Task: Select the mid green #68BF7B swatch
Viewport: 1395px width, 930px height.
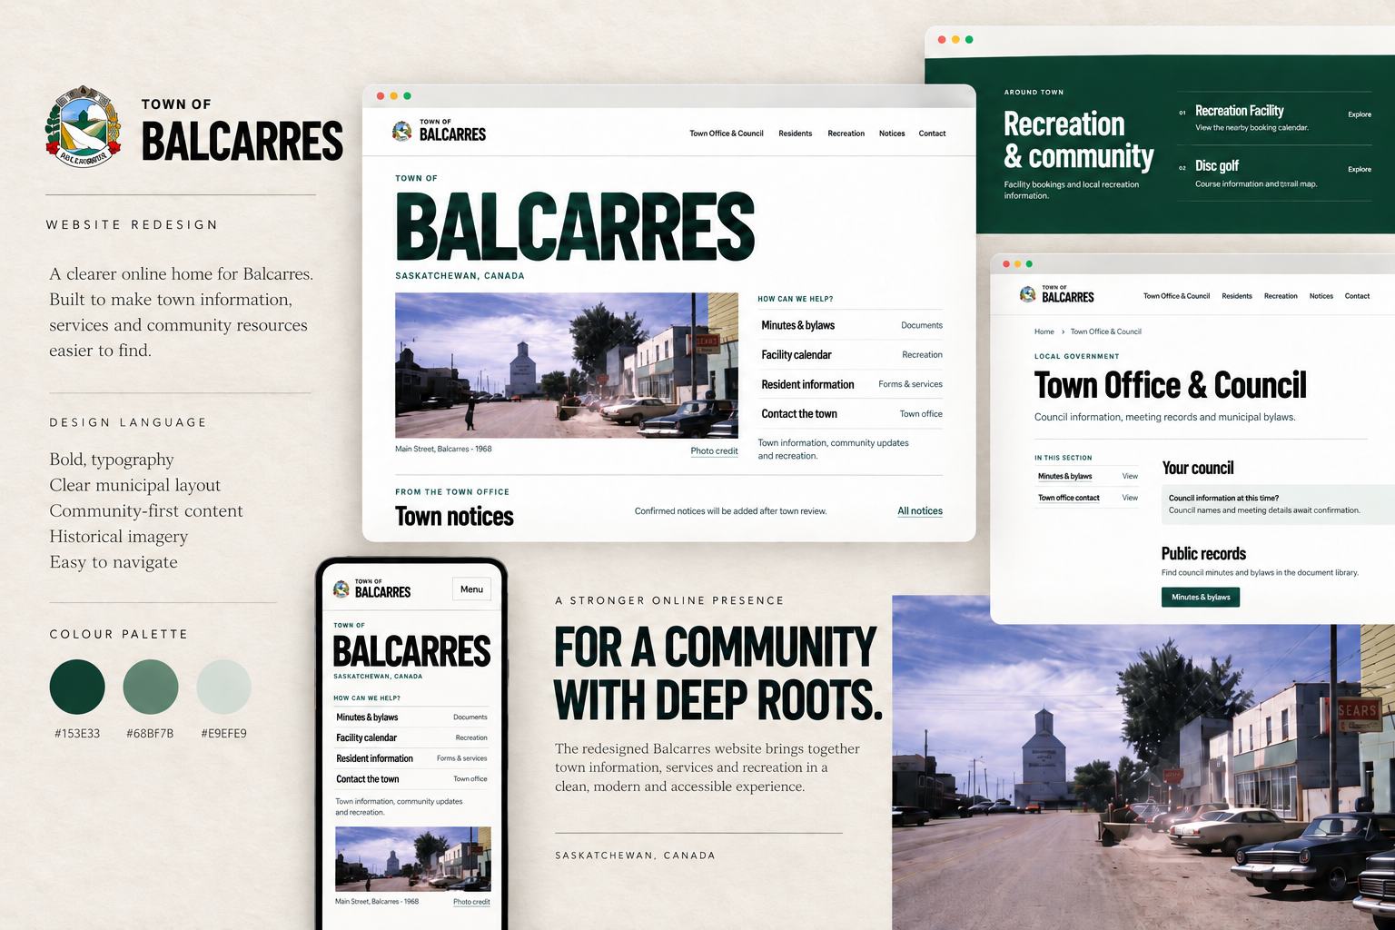Action: [151, 687]
